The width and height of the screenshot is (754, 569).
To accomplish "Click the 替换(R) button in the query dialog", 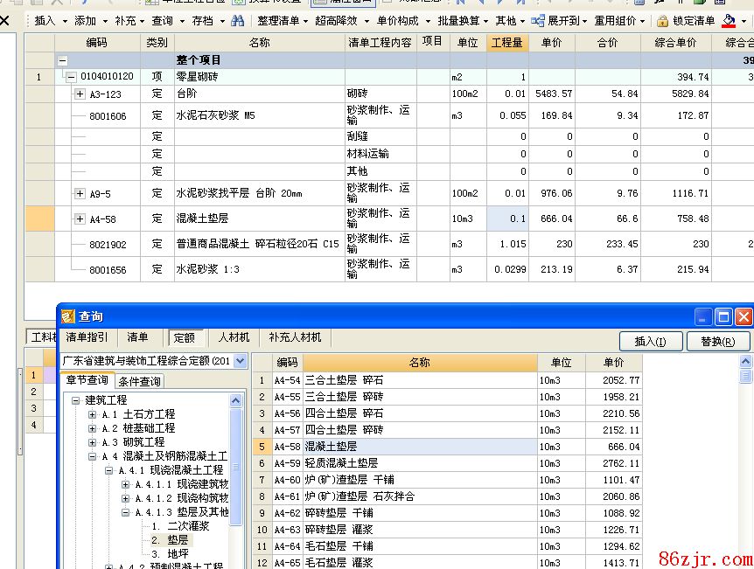I will click(717, 342).
